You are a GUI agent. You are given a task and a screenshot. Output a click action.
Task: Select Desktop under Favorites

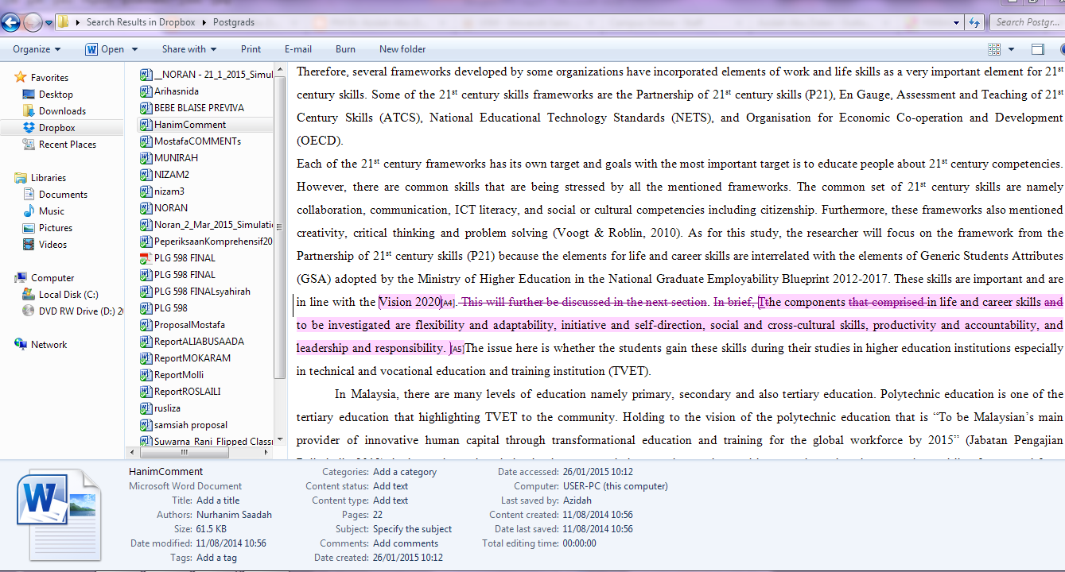(x=56, y=95)
